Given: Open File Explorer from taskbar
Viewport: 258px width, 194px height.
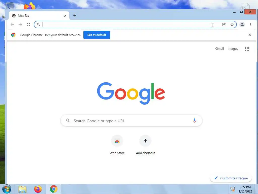Looking at the screenshot, I should pyautogui.click(x=22, y=189).
